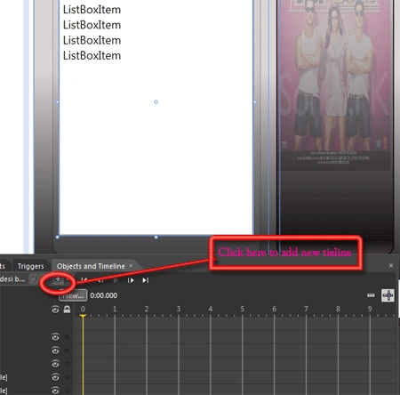Image resolution: width=400 pixels, height=395 pixels.
Task: Select the third ListBoxItem in the list
Action: click(92, 41)
